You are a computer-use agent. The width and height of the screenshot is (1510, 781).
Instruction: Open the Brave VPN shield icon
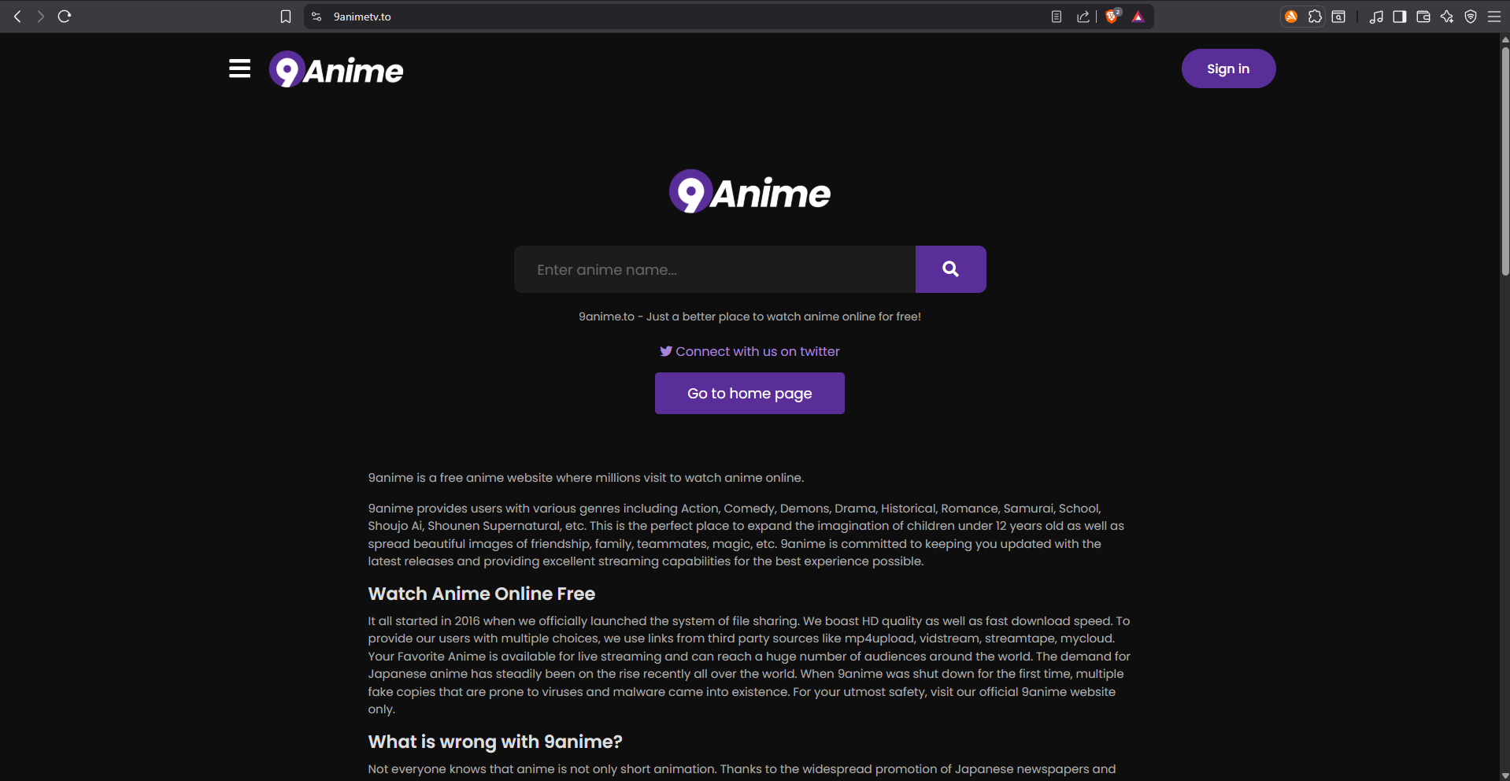pos(1471,17)
